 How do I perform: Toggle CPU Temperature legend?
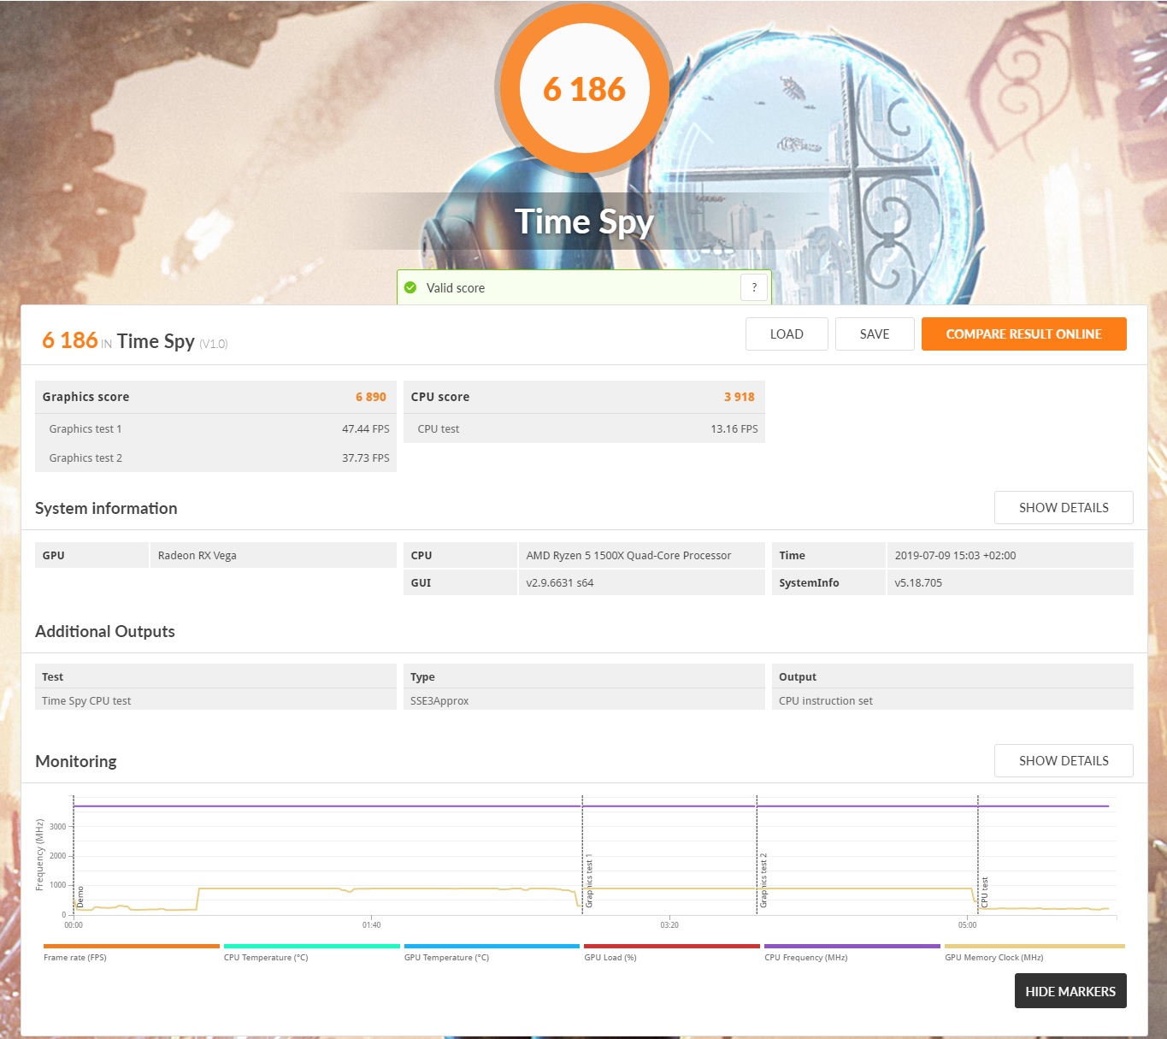click(x=312, y=952)
